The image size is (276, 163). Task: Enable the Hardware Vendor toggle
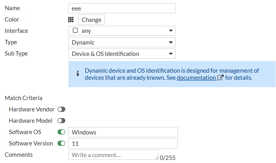(x=61, y=109)
